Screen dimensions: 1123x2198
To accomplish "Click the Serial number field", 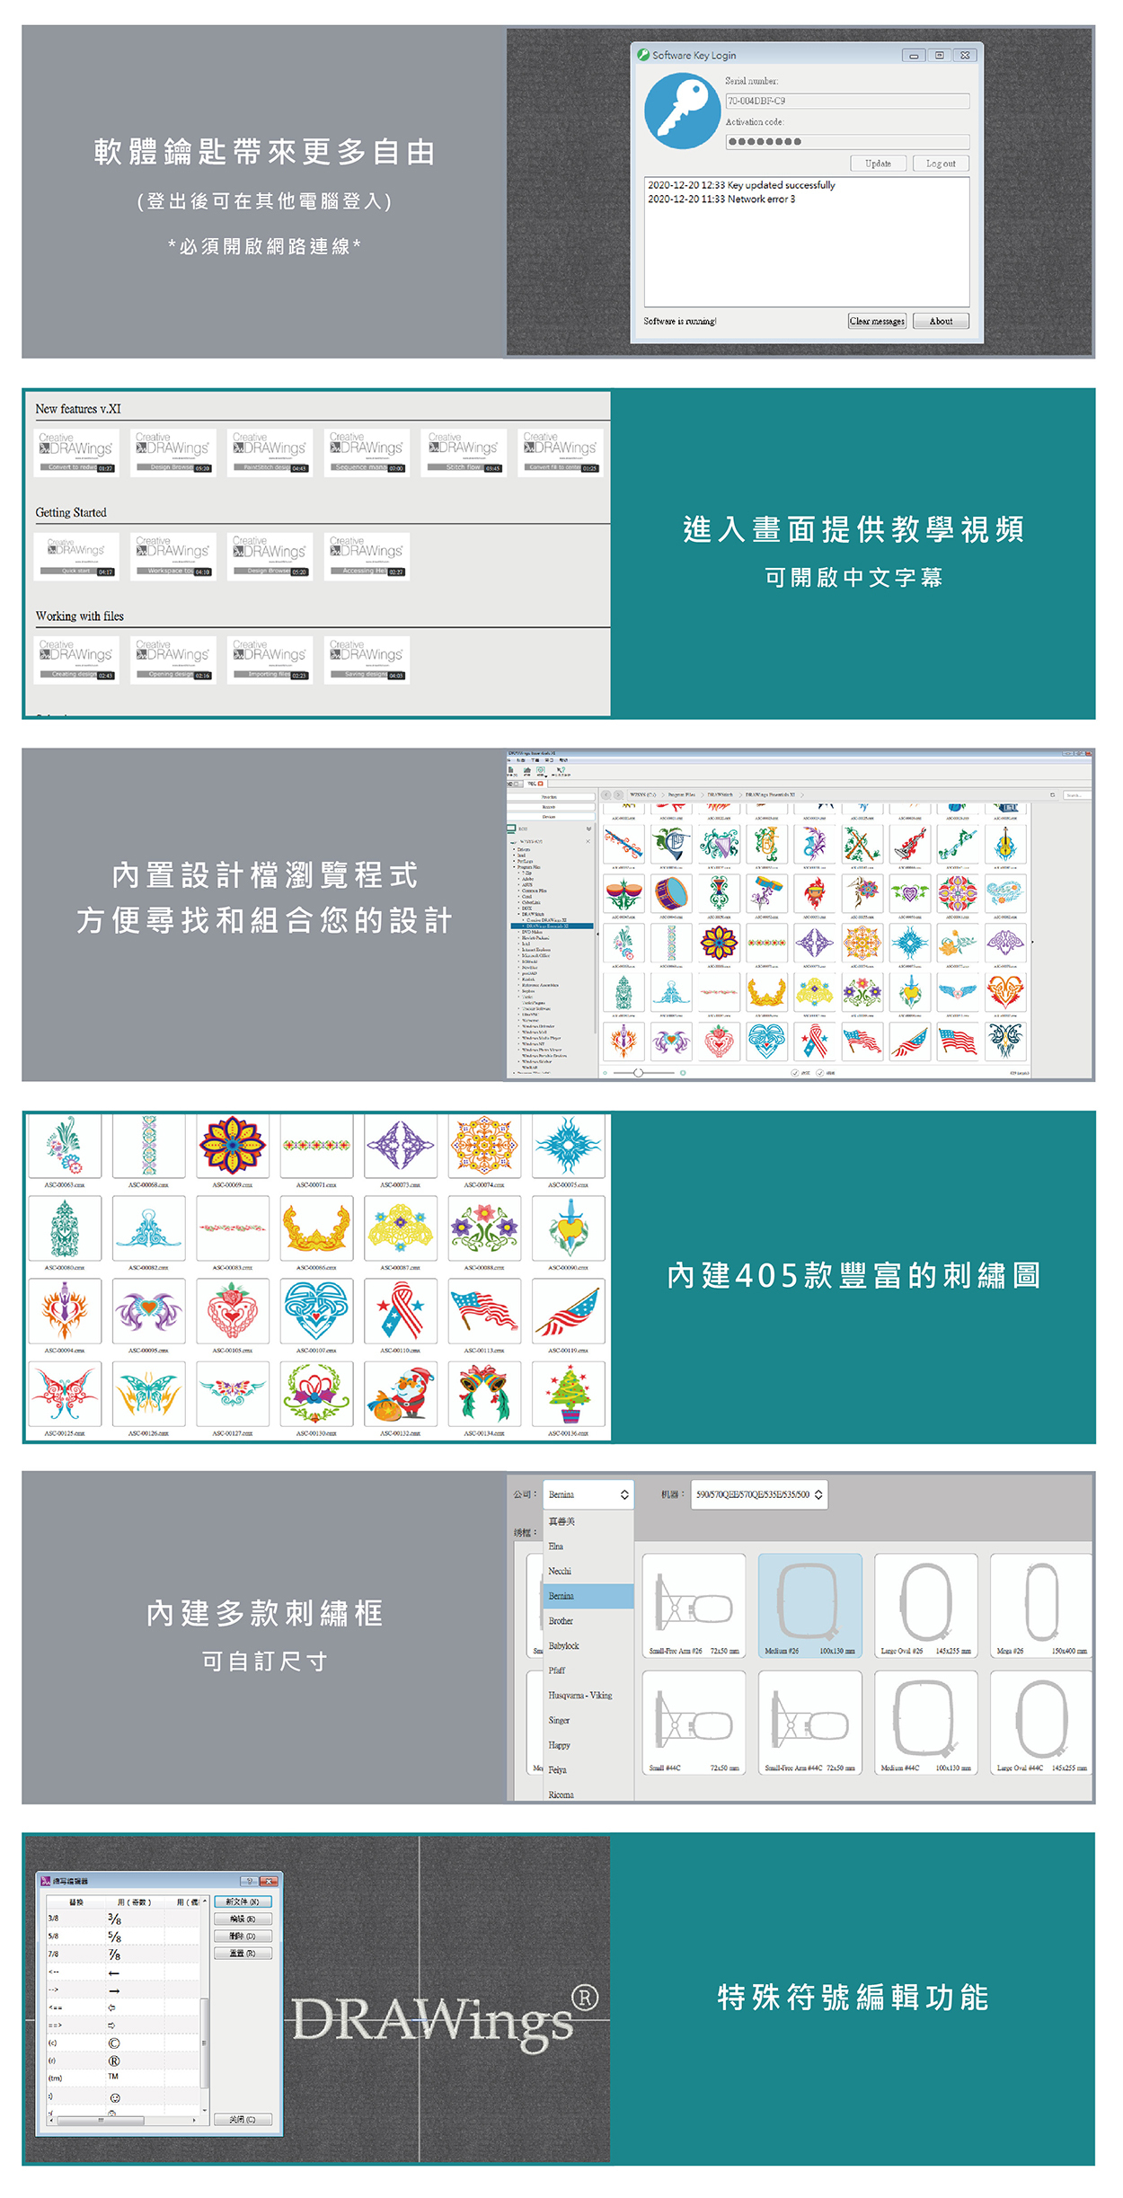I will click(x=847, y=101).
